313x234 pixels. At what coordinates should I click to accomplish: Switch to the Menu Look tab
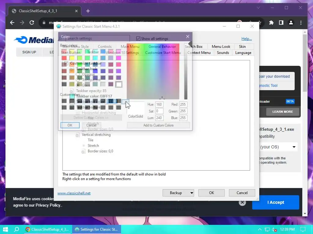[221, 47]
